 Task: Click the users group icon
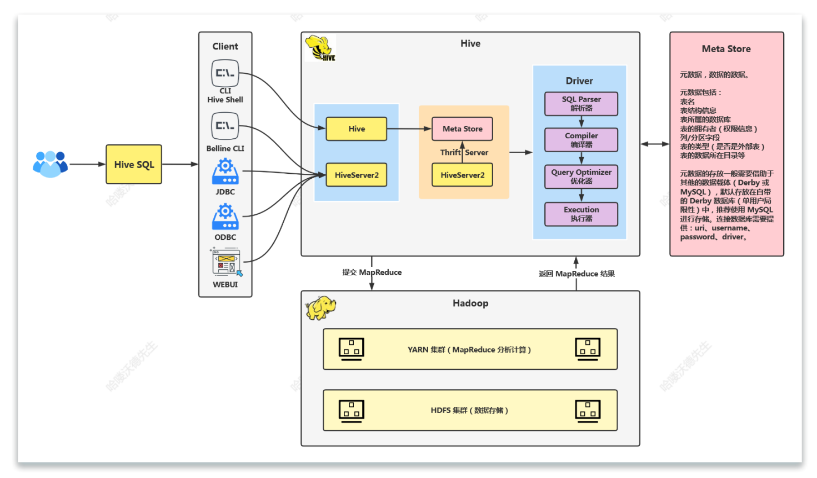pyautogui.click(x=50, y=164)
